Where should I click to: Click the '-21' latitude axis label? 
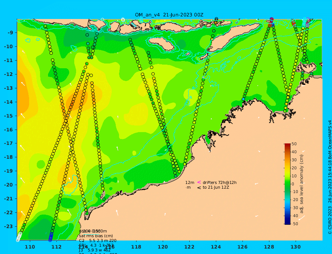8,199
